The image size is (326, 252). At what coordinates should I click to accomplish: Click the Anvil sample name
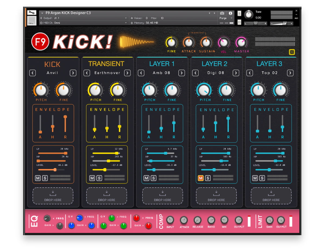(x=52, y=73)
